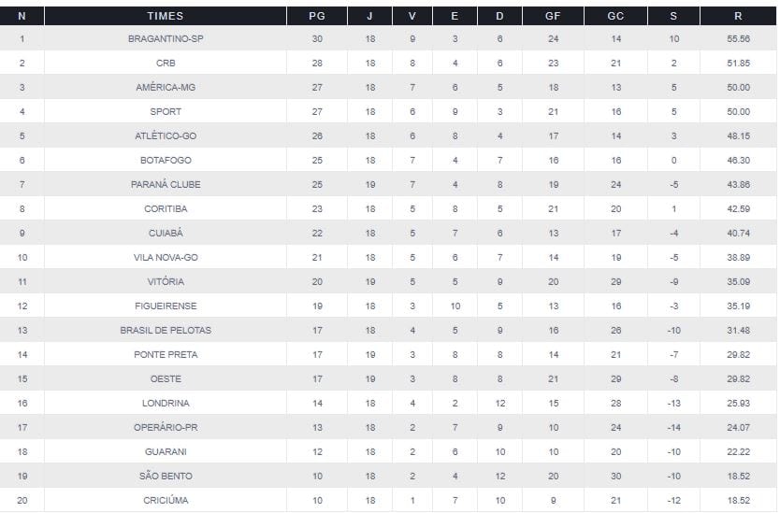
Task: Click the N column header
Action: (22, 16)
